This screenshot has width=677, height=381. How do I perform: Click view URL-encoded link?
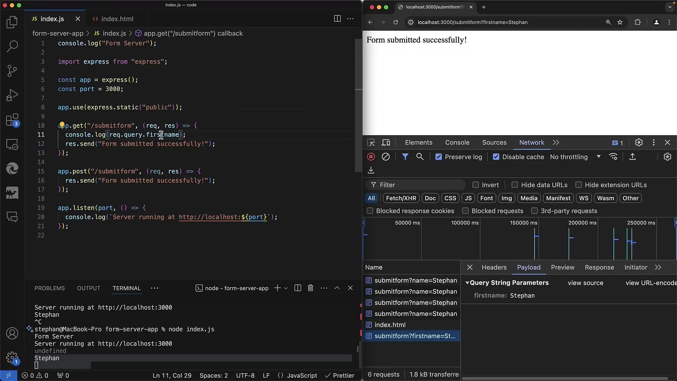point(651,282)
